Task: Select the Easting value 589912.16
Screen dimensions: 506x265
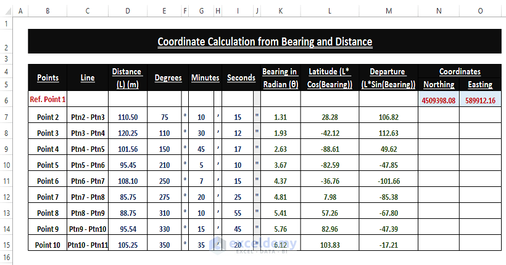Action: [480, 99]
